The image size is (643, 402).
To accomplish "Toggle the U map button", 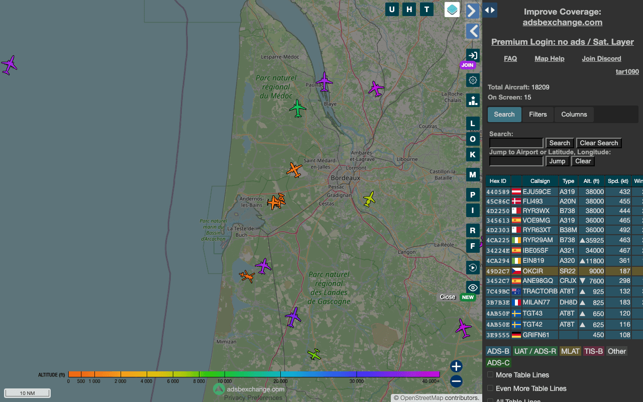I will pyautogui.click(x=392, y=9).
